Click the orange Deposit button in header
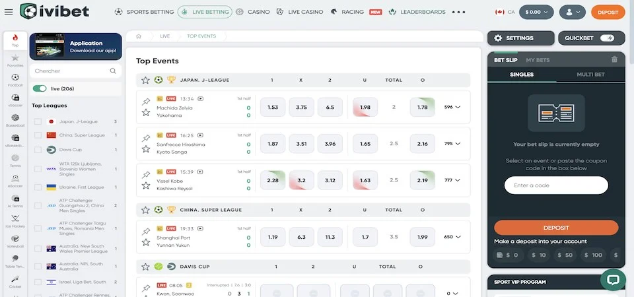Screen dimensions: 634x297 click(608, 12)
